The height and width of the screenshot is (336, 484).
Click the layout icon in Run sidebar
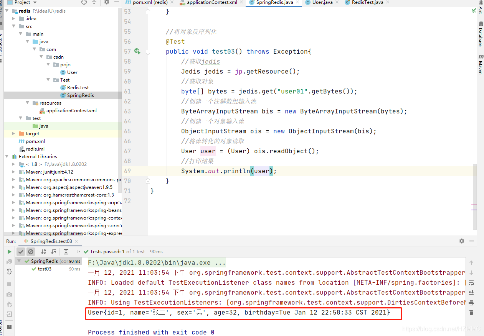point(10,327)
